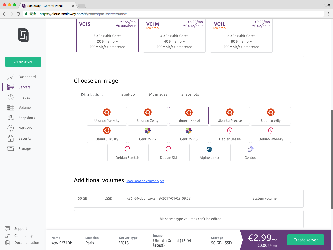Screen dimensions: 333x250
Task: Click the Security padlock icon
Action: pyautogui.click(x=11, y=138)
